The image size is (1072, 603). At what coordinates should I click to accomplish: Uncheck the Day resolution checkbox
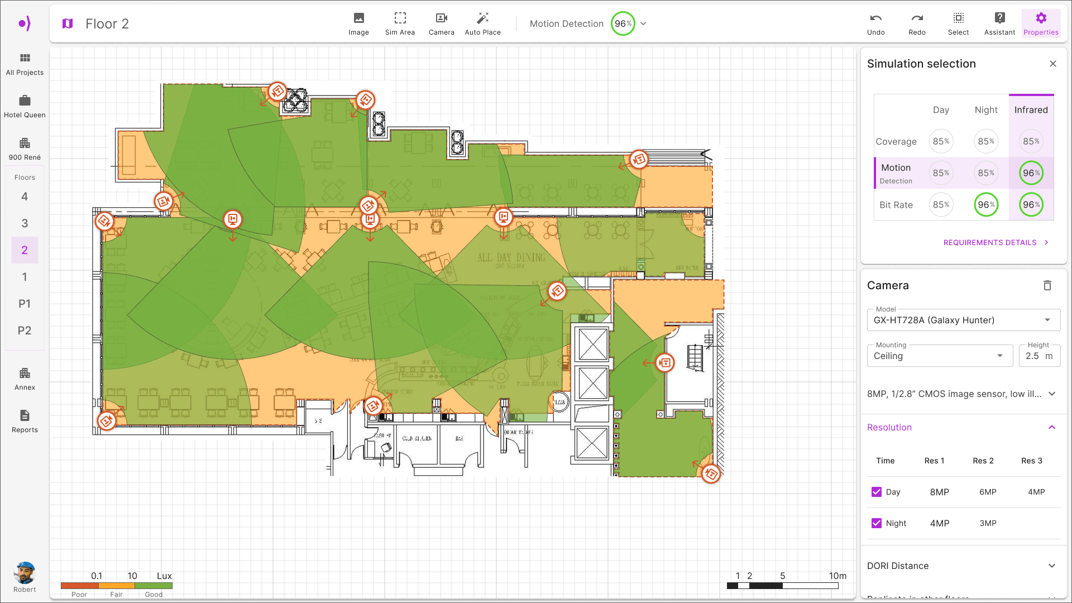coord(877,492)
